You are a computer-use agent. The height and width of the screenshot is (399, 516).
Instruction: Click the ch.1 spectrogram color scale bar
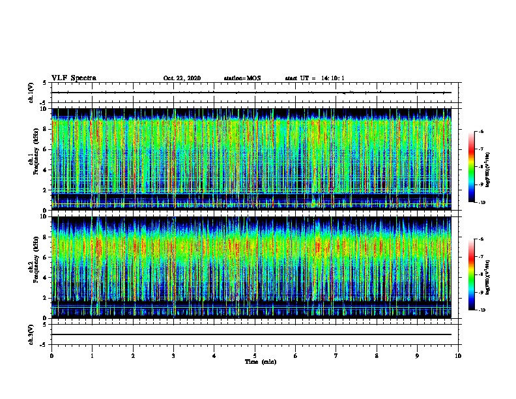click(472, 167)
